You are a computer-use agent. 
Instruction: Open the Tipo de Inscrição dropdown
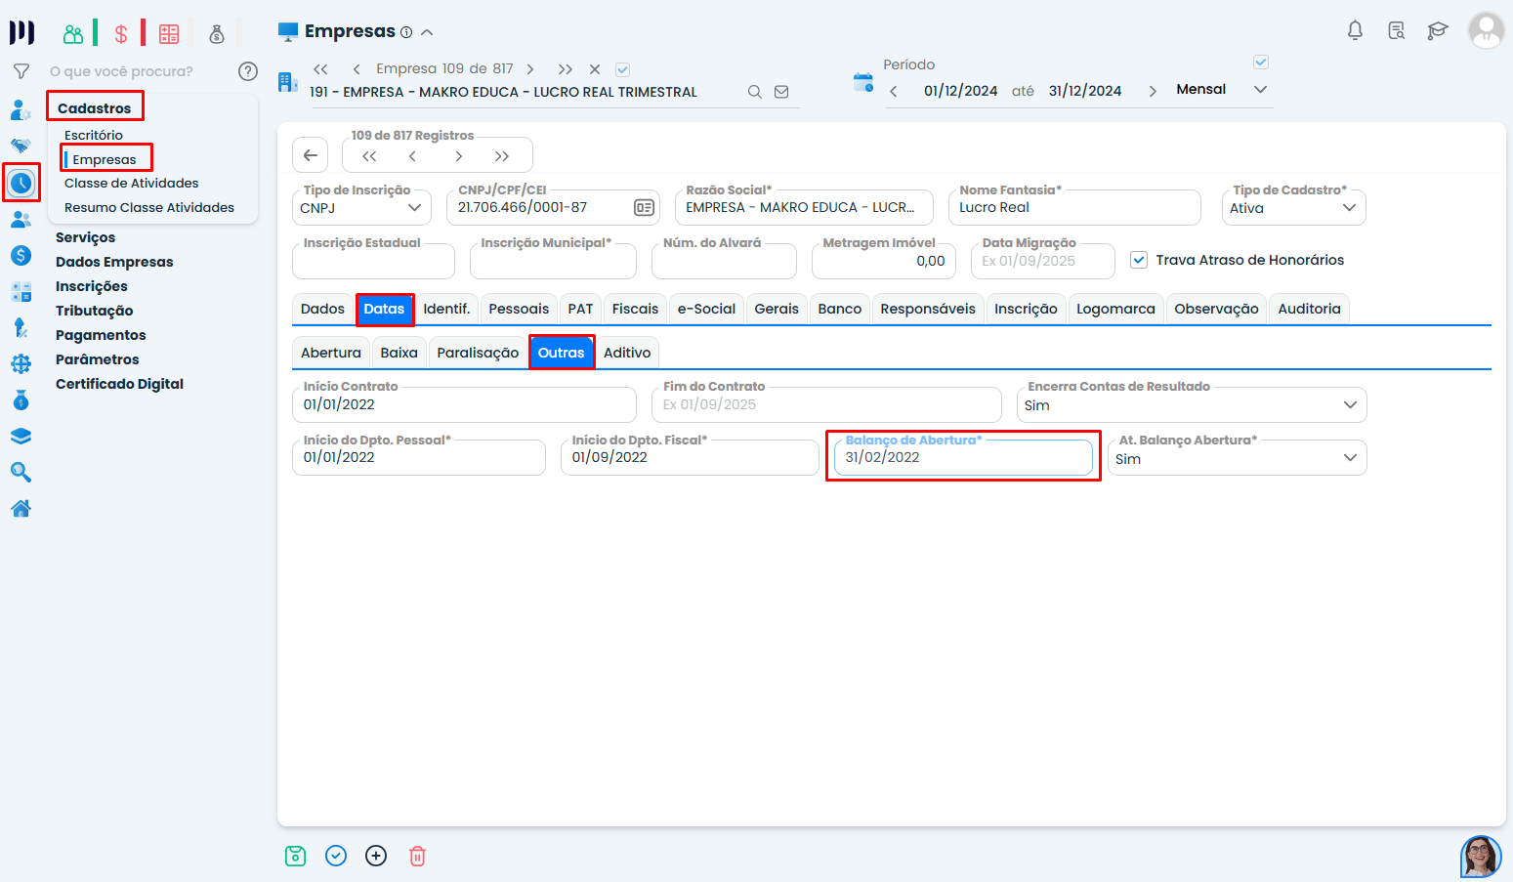click(x=361, y=208)
